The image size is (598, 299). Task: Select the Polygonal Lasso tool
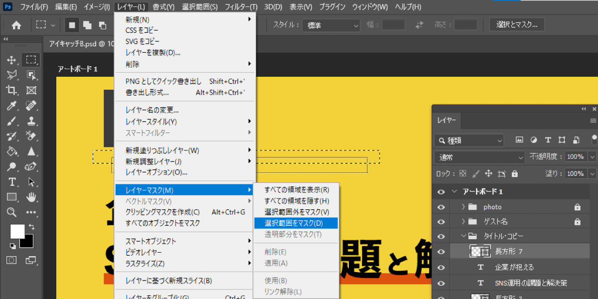tap(12, 75)
